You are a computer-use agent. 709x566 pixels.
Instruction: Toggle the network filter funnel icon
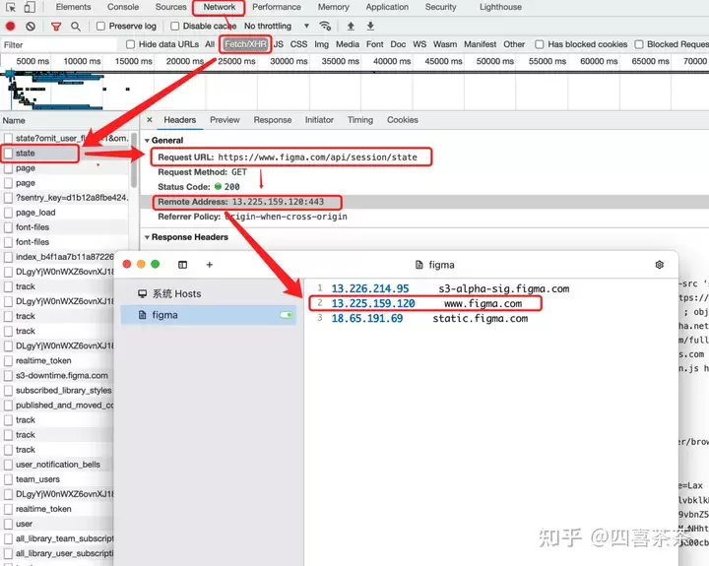(56, 27)
